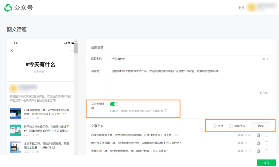279x167 pixels.
Task: Click drag handle icon for 2020-10-19 article
Action: (266, 143)
